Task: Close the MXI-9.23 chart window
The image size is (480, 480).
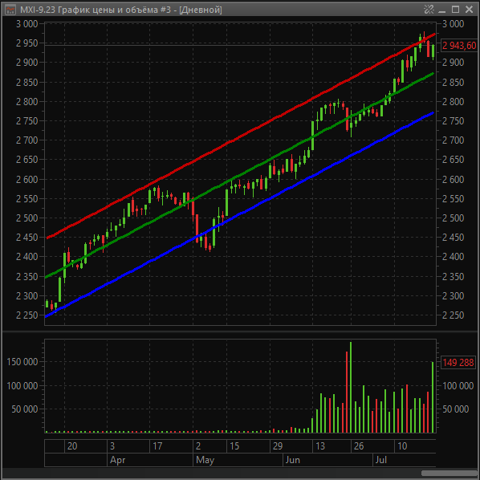Action: click(469, 10)
